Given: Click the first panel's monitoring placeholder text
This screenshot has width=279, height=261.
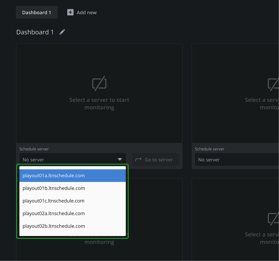Looking at the screenshot, I should click(99, 104).
